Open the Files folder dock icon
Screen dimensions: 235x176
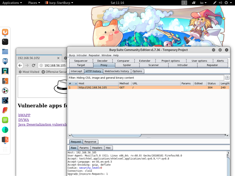[5, 51]
